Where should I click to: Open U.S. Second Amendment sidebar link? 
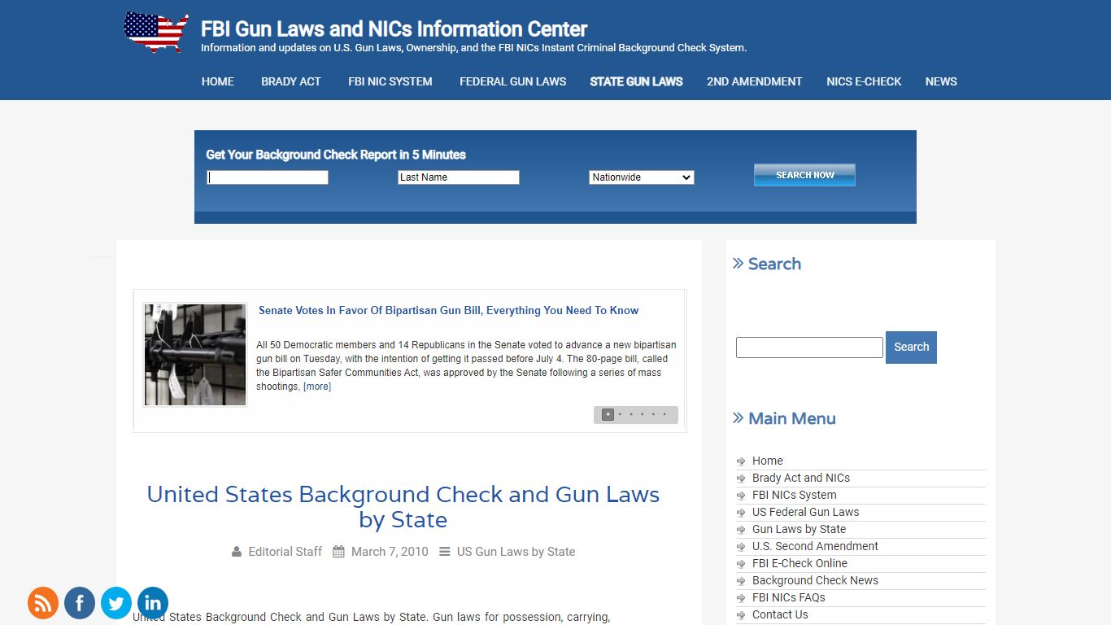(x=815, y=546)
